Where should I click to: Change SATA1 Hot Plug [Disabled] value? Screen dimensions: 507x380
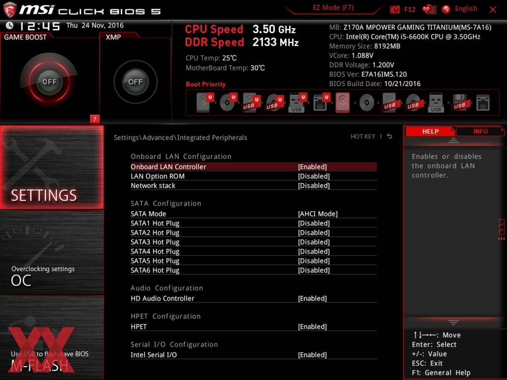[x=314, y=223]
